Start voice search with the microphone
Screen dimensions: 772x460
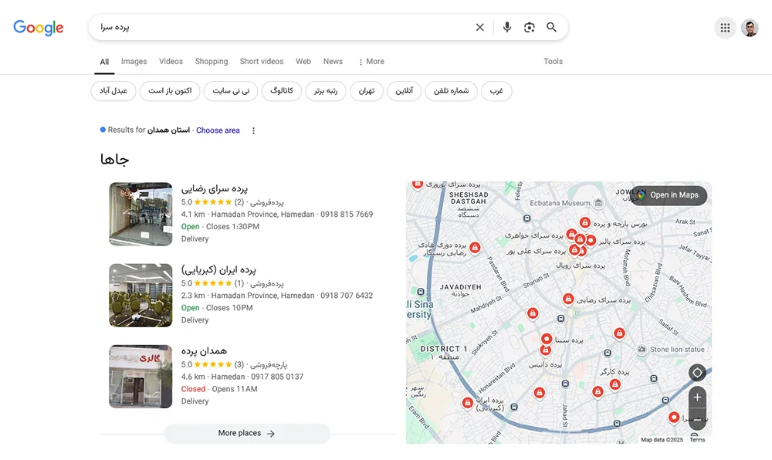click(x=506, y=28)
